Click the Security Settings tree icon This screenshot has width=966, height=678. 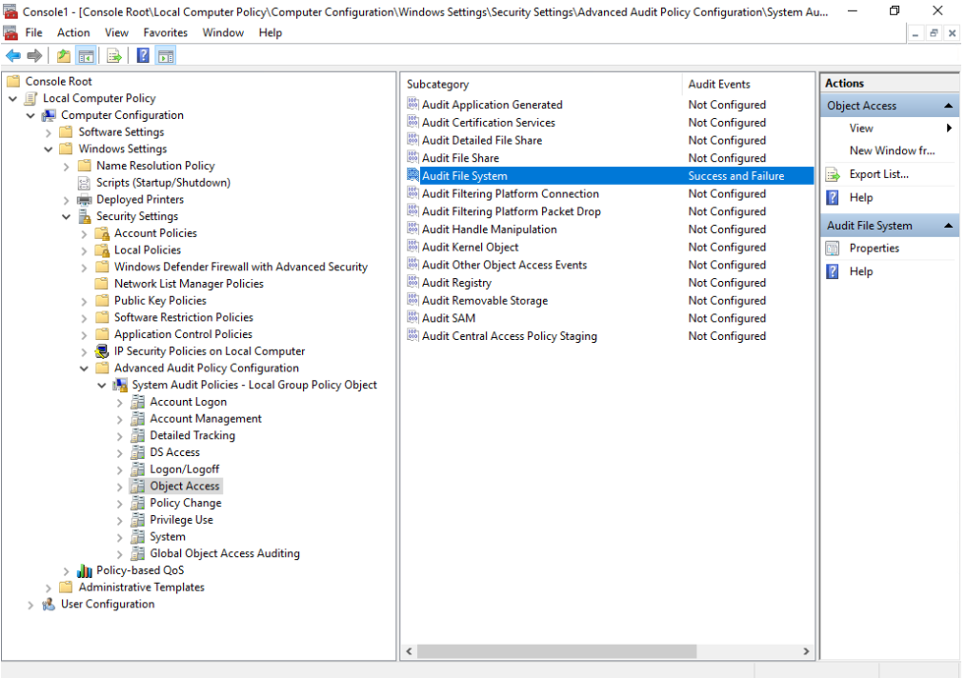(x=85, y=216)
